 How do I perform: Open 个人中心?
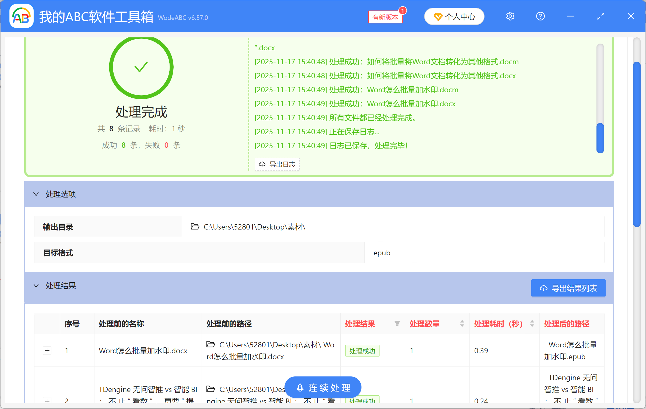(x=454, y=16)
